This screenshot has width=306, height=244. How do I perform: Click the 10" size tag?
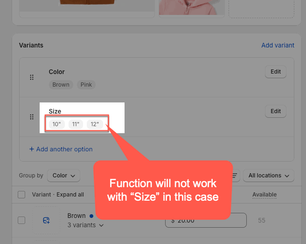pos(56,124)
